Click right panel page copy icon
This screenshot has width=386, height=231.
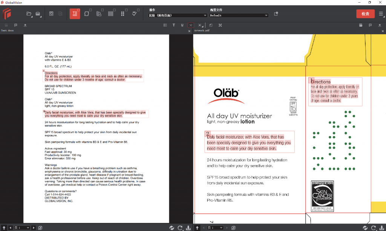(x=234, y=228)
